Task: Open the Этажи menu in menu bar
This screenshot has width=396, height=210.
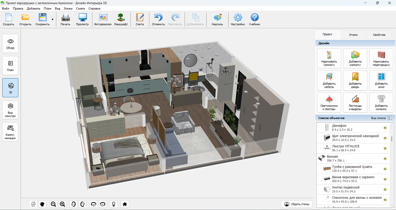Action: (x=68, y=8)
